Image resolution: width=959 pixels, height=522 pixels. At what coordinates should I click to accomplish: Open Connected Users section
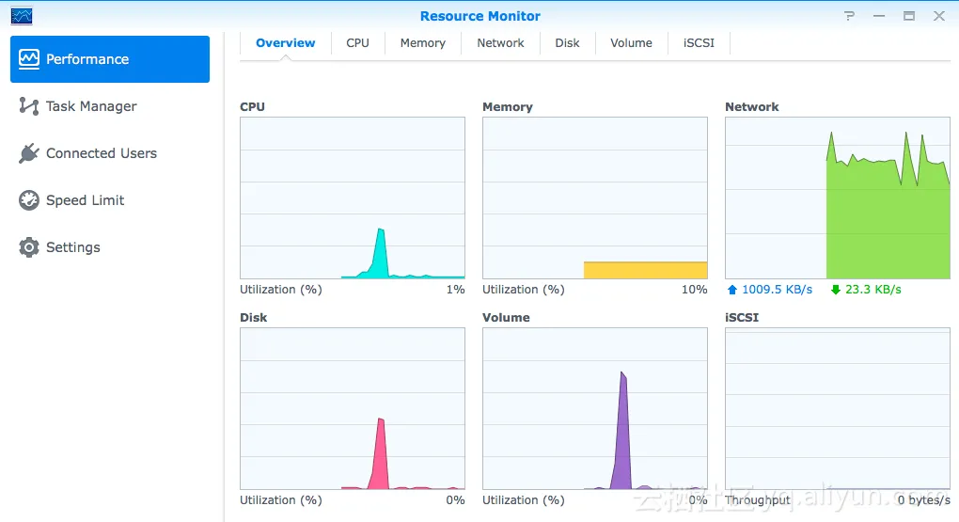110,153
